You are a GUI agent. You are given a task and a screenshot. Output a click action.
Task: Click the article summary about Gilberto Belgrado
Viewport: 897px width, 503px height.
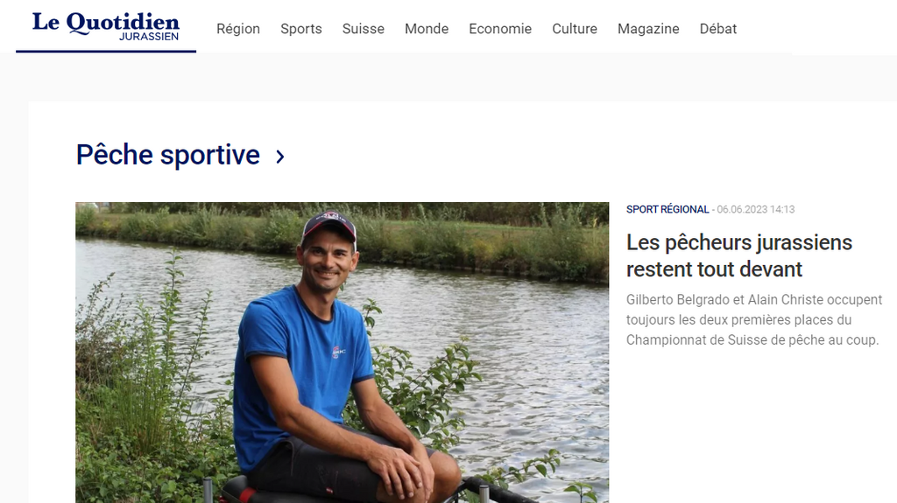754,319
